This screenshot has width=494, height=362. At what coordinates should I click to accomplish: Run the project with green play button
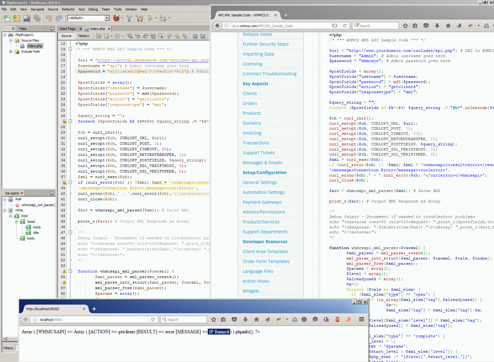[x=150, y=18]
